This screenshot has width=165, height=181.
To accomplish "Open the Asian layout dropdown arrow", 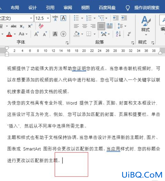I will tap(109, 34).
